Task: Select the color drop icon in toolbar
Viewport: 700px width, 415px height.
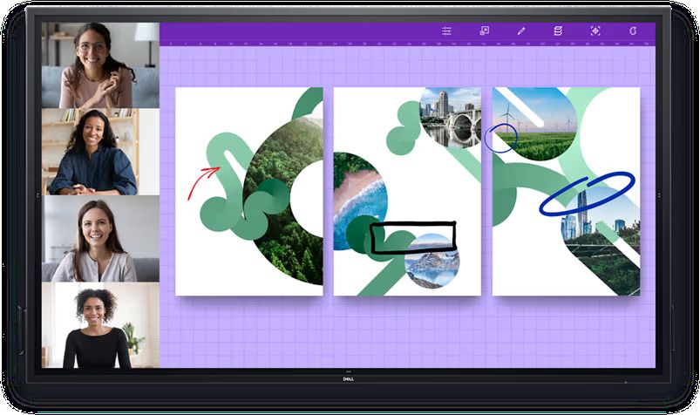Action: [x=634, y=31]
